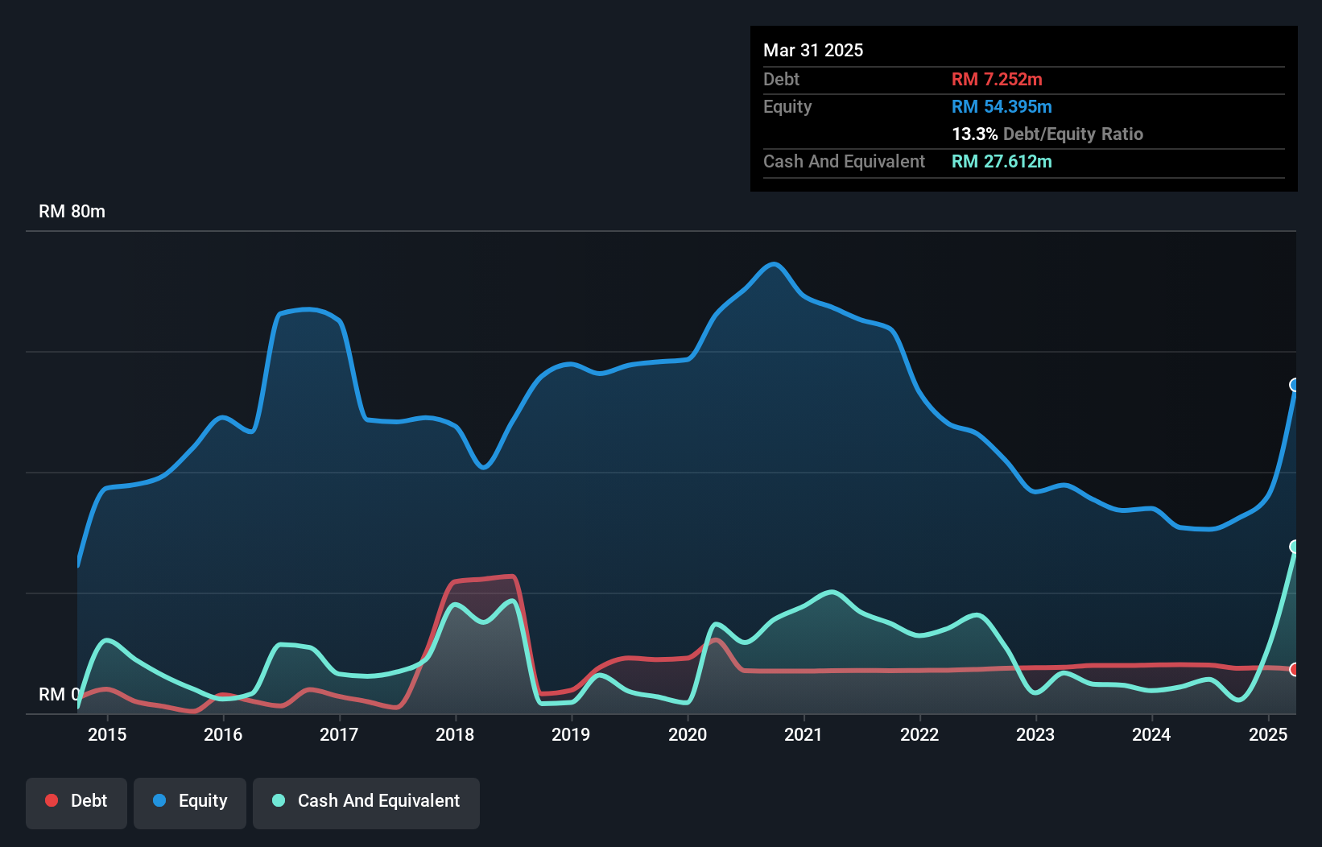Viewport: 1322px width, 847px height.
Task: Click the 2020 x-axis label
Action: [x=688, y=734]
